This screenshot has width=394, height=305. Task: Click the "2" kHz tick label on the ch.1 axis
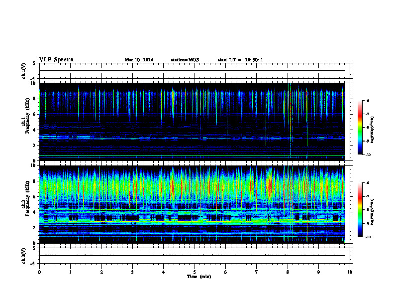click(35, 146)
